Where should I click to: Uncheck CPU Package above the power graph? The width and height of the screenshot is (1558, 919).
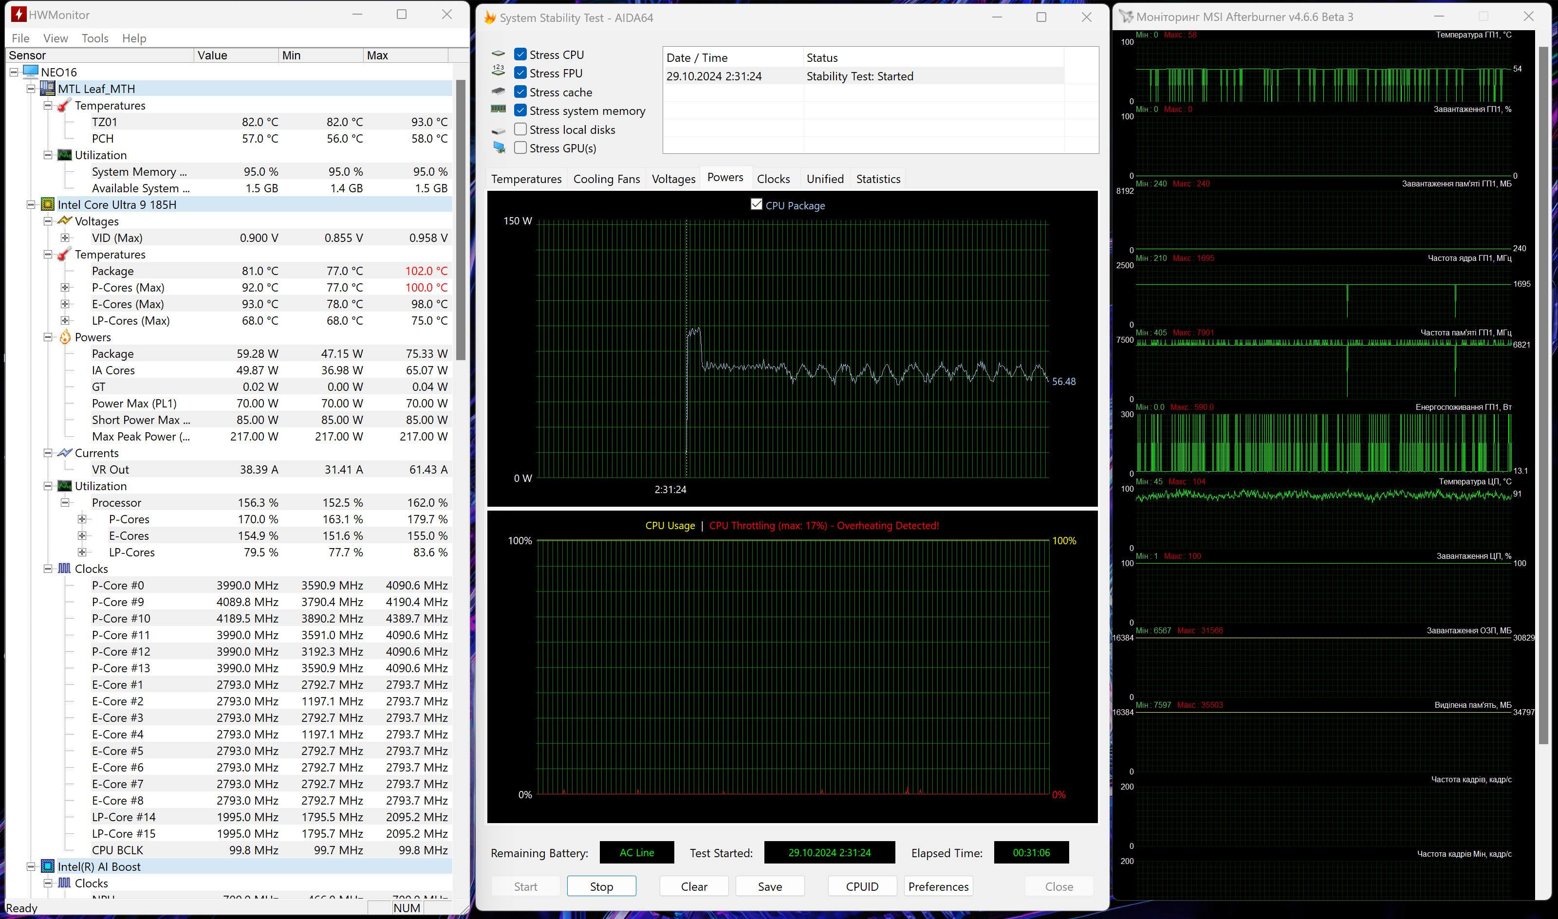coord(756,204)
